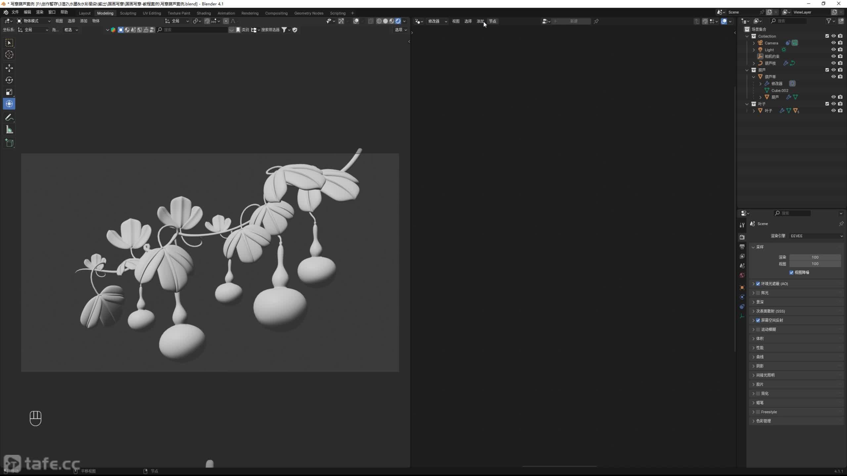This screenshot has width=847, height=476.
Task: Select the Measure tool
Action: pos(9,130)
